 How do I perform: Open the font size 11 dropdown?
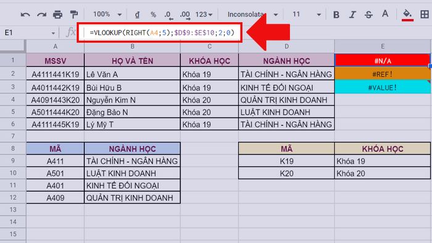306,14
